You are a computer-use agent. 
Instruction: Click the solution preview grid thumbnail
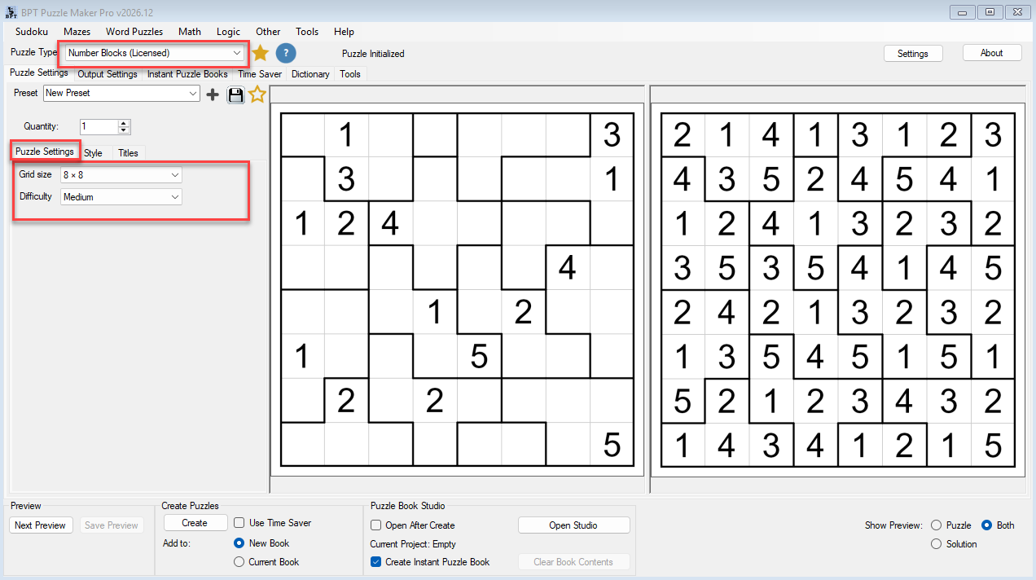[x=838, y=289]
